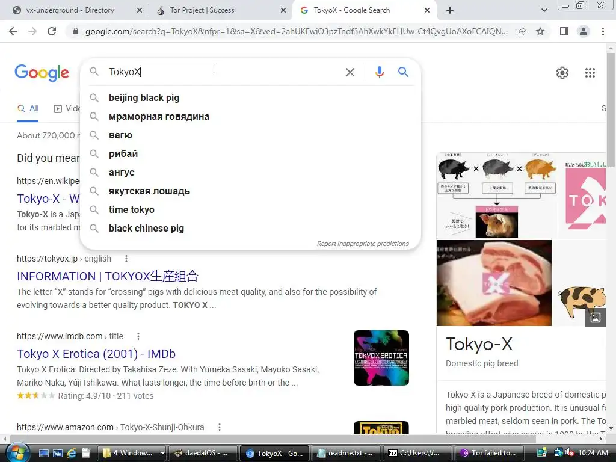Choose suggestion 'time tokyo'
The width and height of the screenshot is (616, 462).
click(x=250, y=210)
